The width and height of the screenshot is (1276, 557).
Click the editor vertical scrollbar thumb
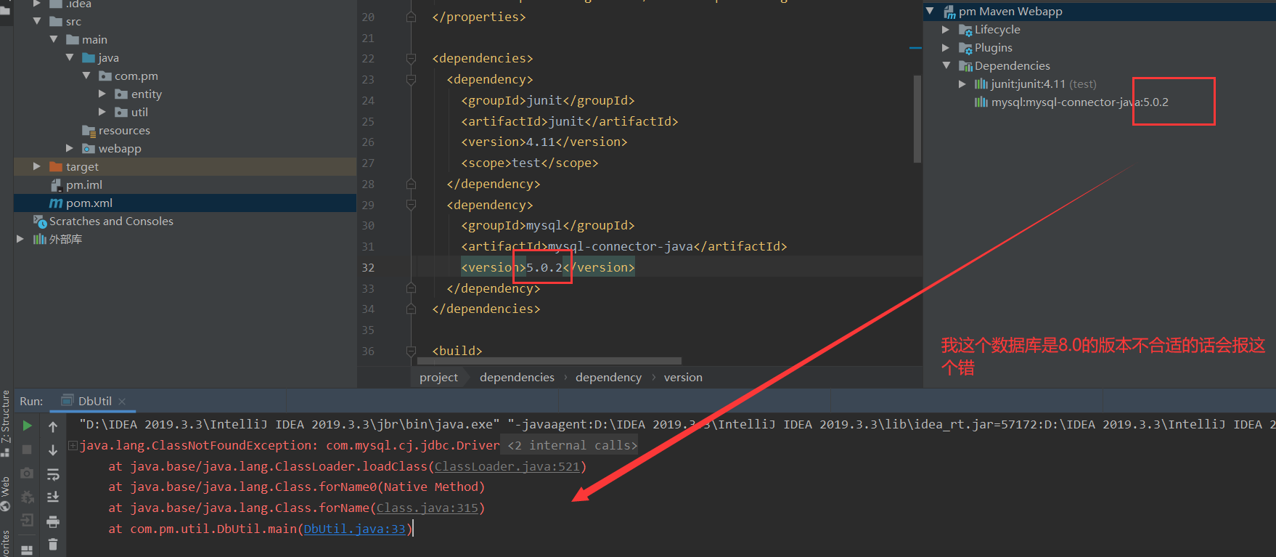(x=917, y=118)
